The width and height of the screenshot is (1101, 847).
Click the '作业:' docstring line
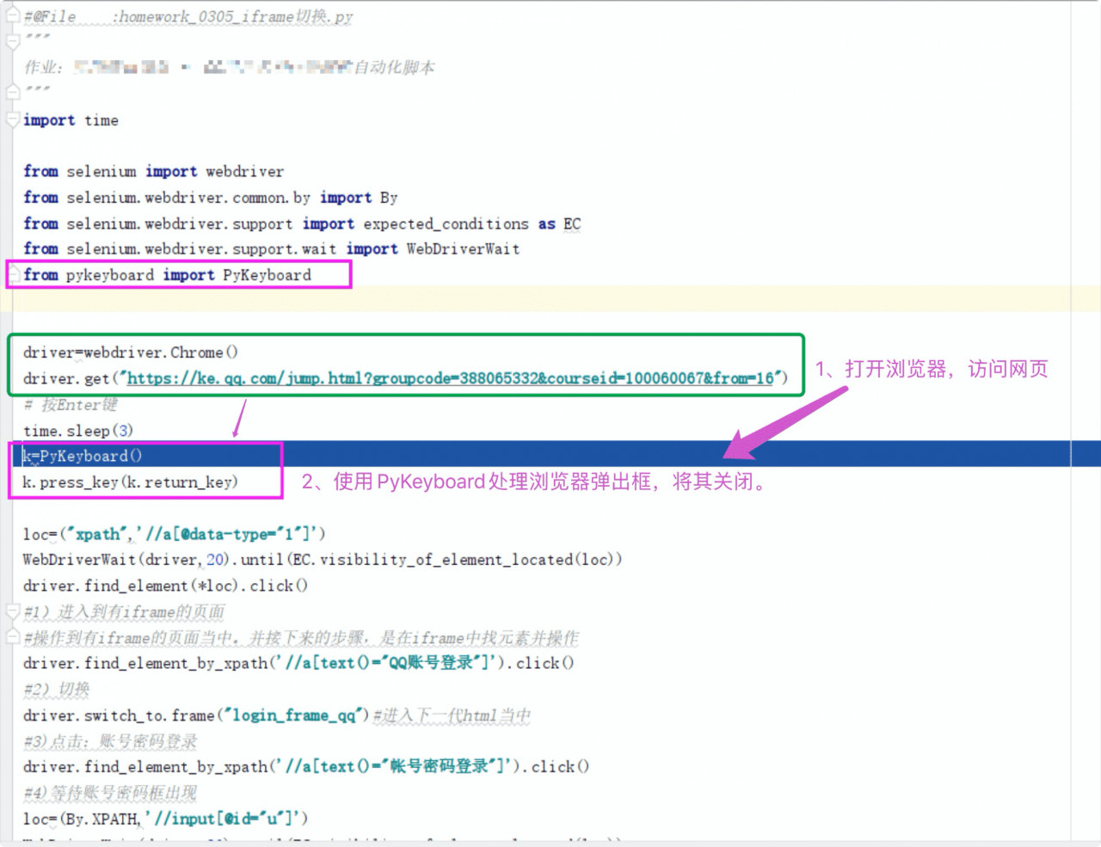click(229, 67)
